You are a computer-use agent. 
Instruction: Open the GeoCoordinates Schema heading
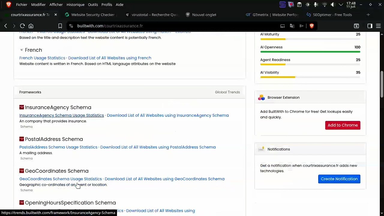coord(57,171)
